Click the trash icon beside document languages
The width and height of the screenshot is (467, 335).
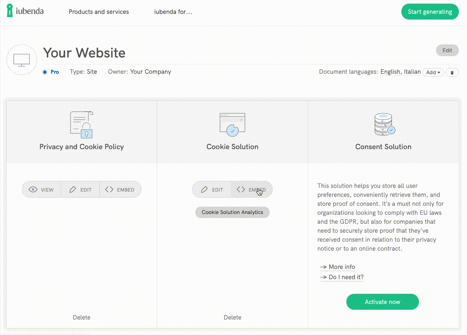point(452,72)
